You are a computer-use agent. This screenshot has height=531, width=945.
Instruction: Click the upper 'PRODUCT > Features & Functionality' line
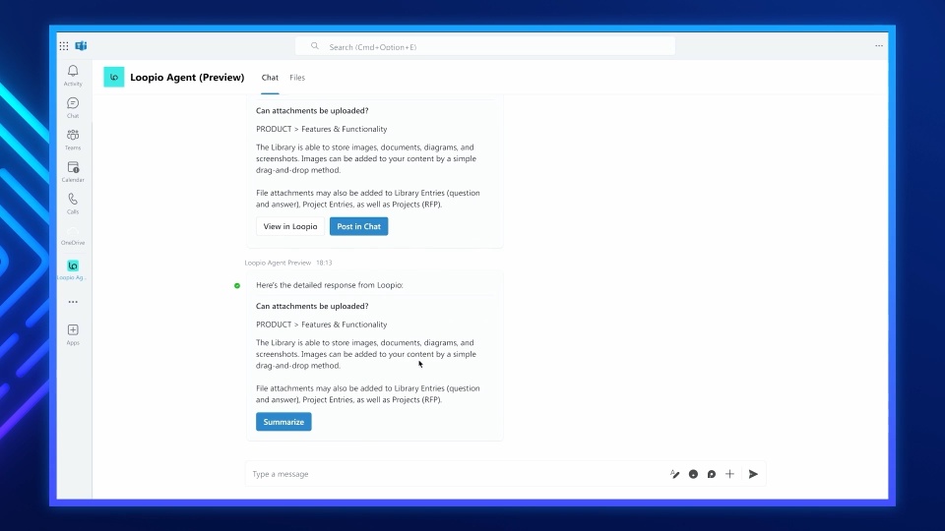point(321,129)
